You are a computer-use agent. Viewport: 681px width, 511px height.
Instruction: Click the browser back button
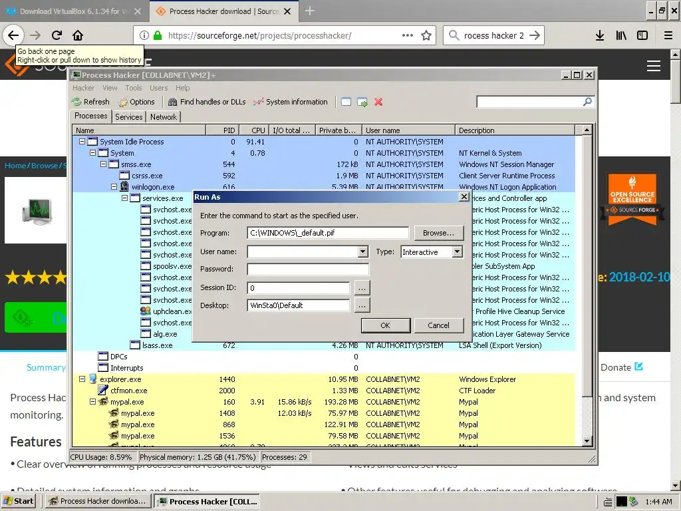tap(13, 35)
